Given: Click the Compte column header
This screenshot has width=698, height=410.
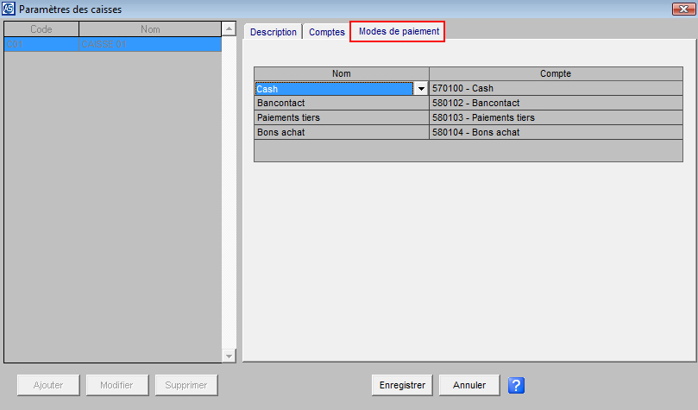Looking at the screenshot, I should (556, 73).
